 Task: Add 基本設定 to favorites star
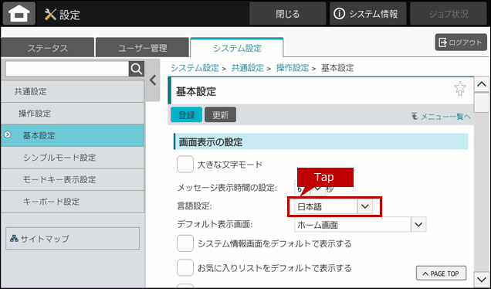(459, 90)
